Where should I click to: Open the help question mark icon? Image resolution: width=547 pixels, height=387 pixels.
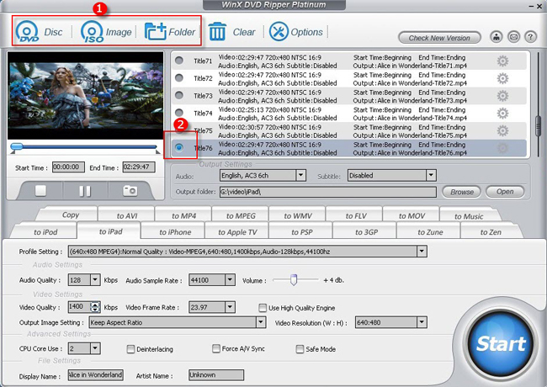(531, 37)
